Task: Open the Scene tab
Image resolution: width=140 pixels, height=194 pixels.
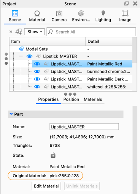Action: pyautogui.click(x=15, y=16)
